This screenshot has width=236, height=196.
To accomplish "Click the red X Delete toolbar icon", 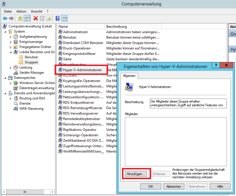I will pos(36,18).
